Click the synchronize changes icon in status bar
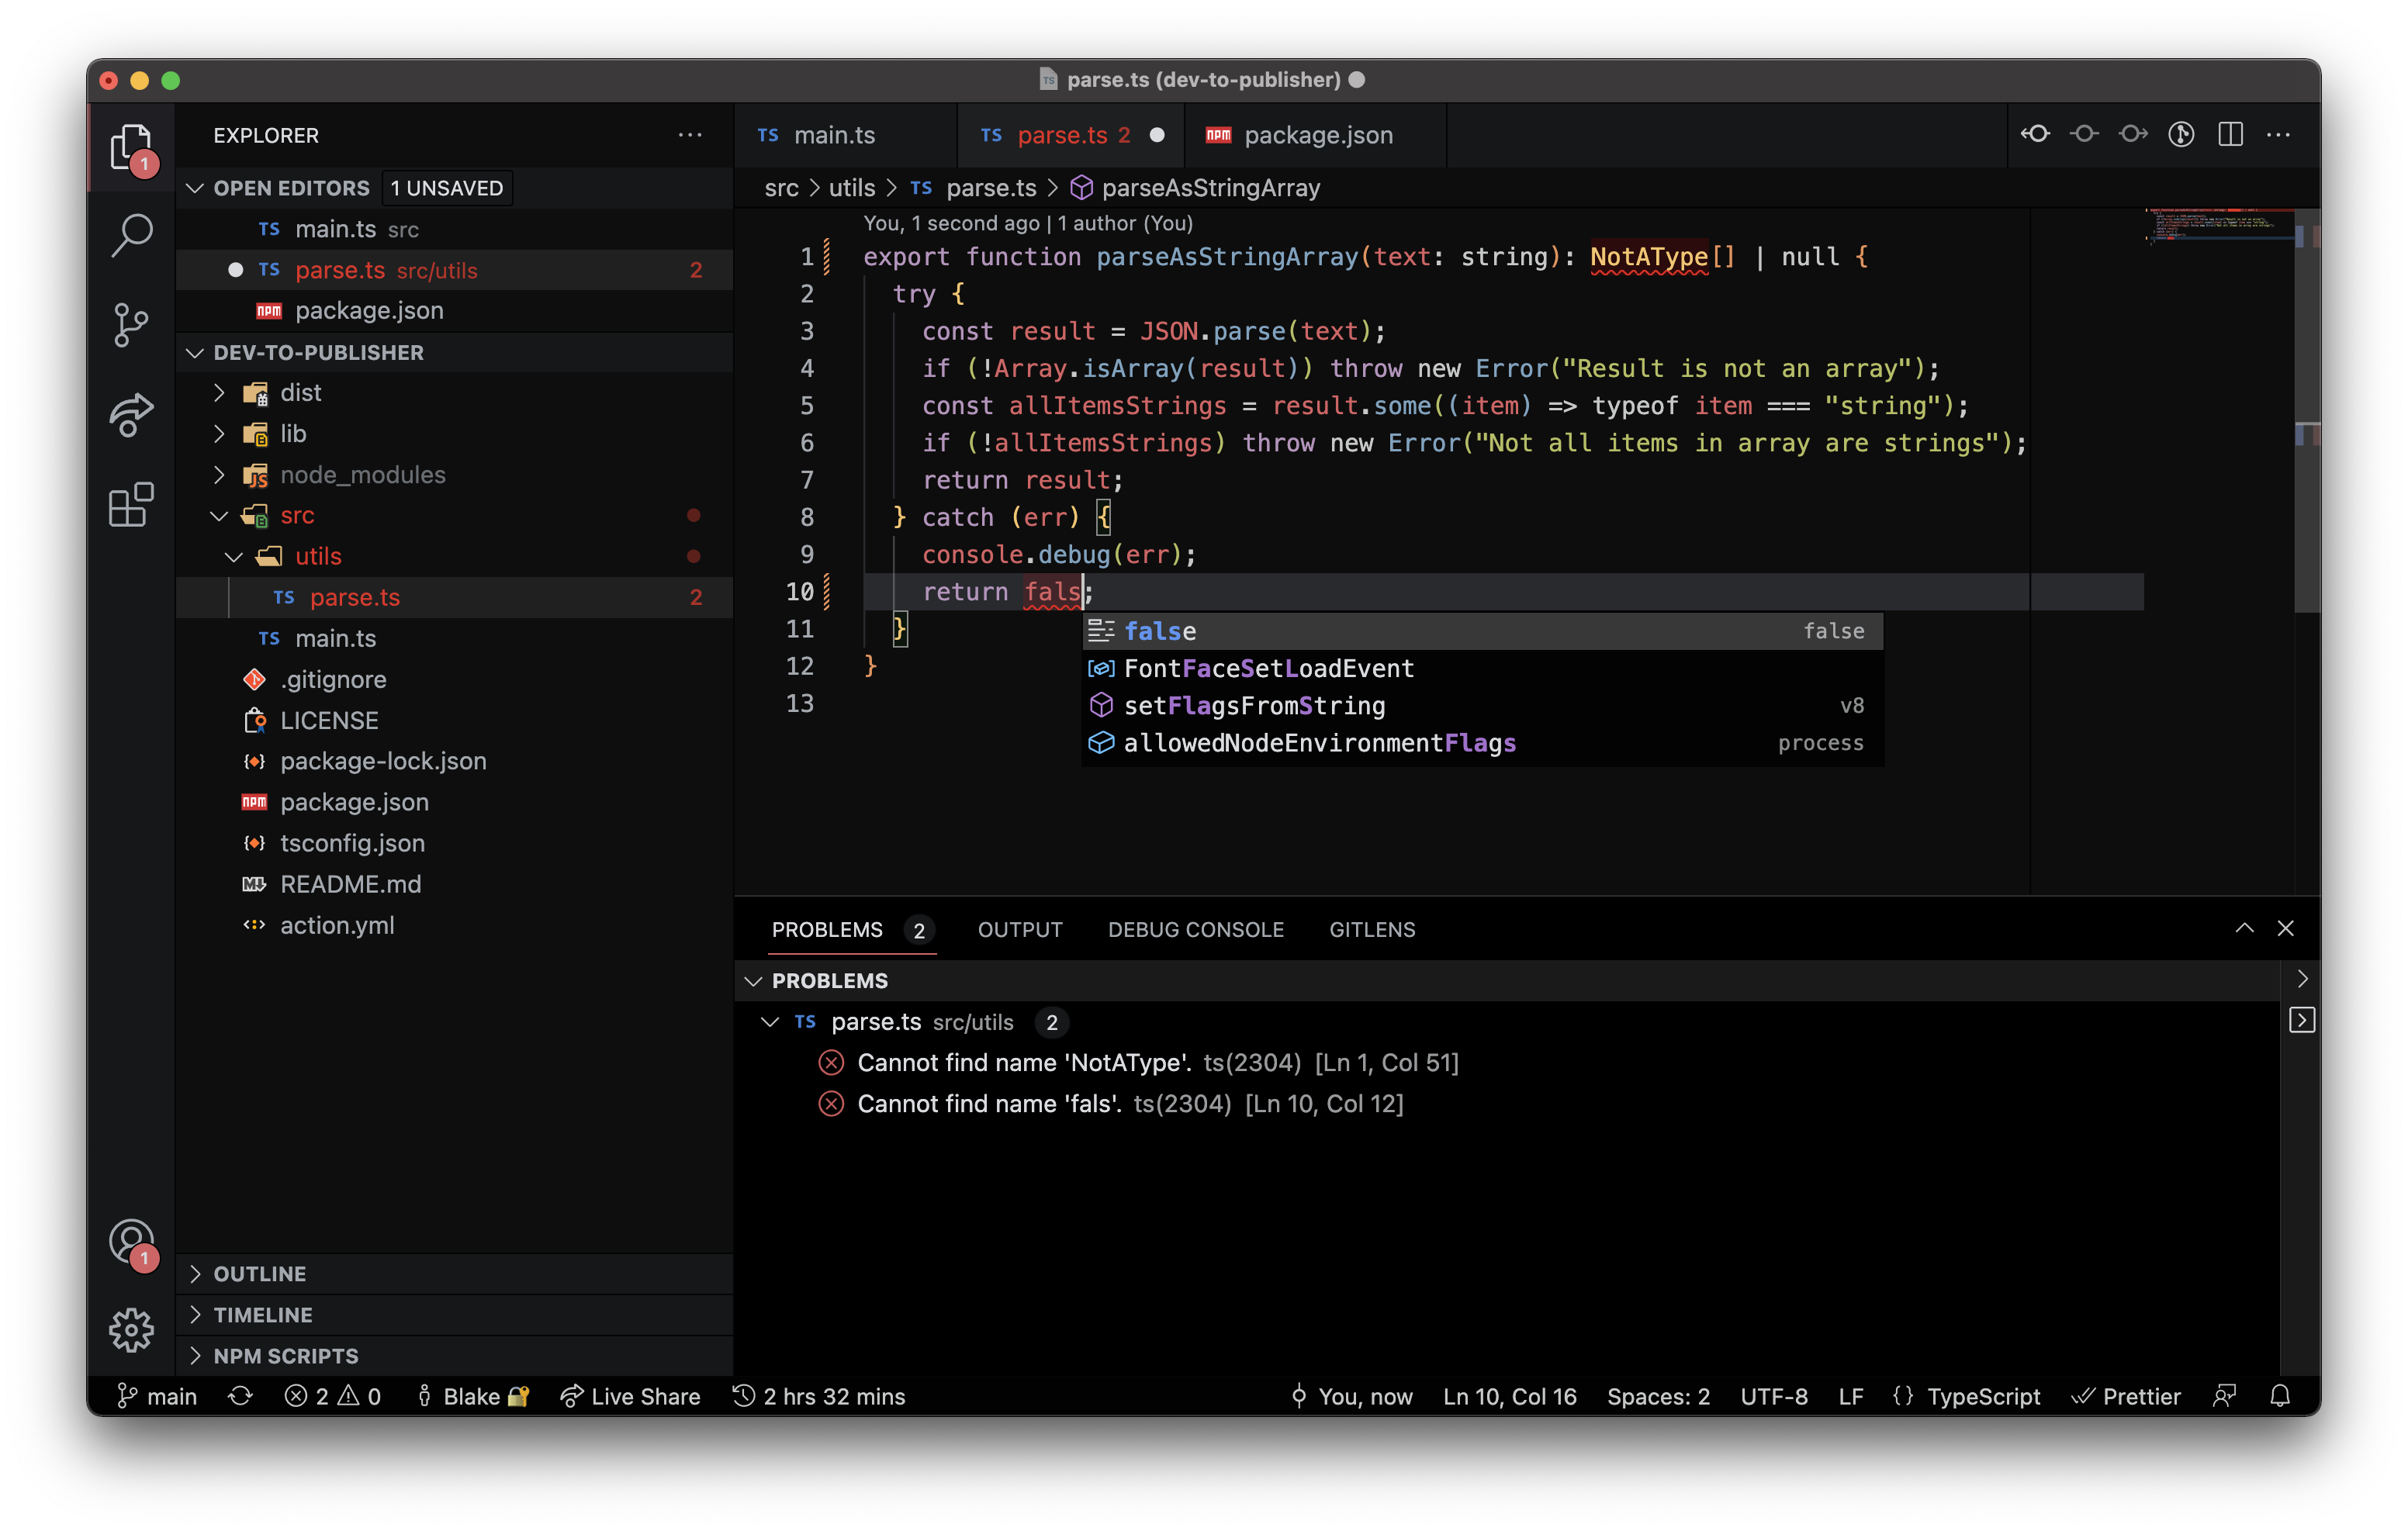2408x1531 pixels. tap(240, 1396)
